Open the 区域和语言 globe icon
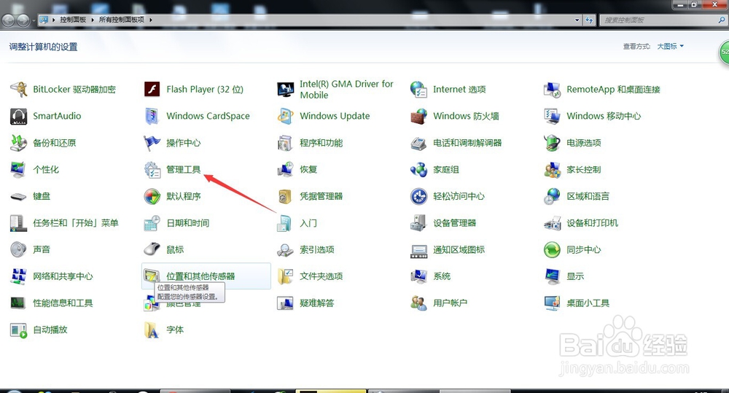 tap(553, 196)
